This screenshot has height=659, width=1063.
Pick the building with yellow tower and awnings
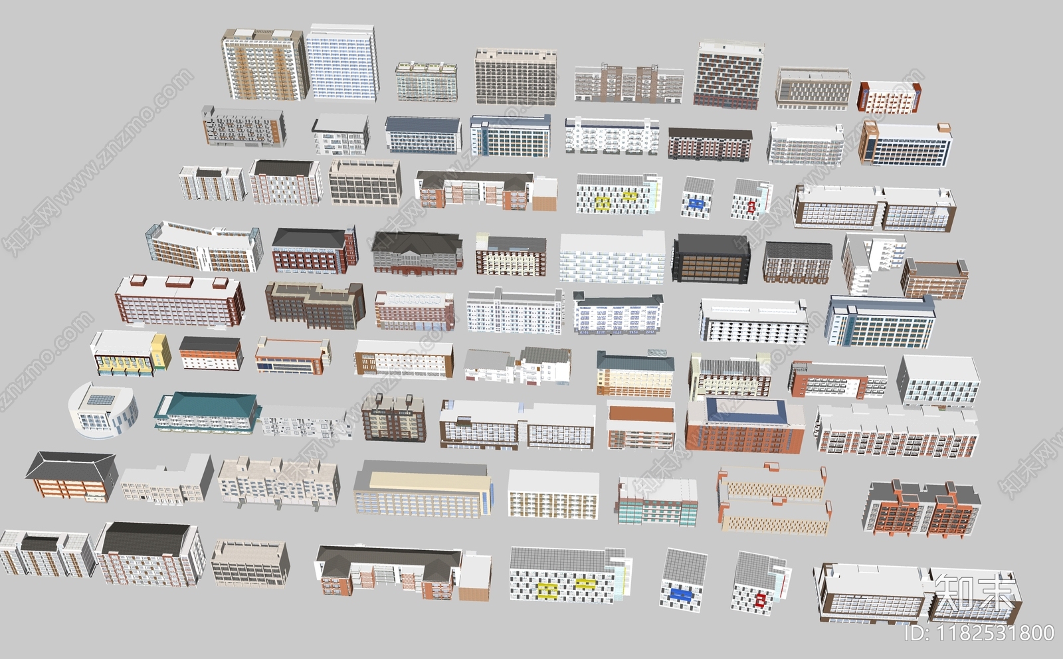tap(130, 353)
